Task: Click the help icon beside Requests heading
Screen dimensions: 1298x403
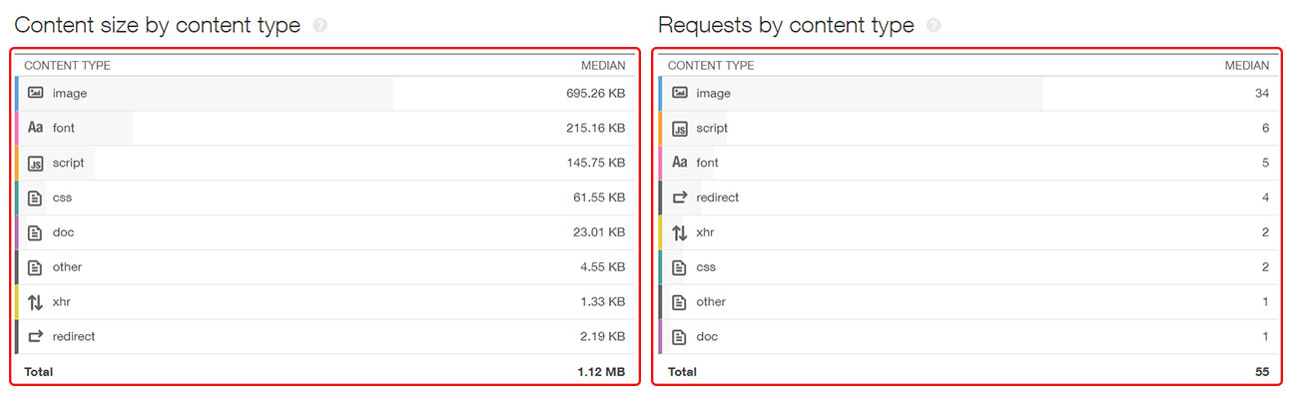Action: 934,26
